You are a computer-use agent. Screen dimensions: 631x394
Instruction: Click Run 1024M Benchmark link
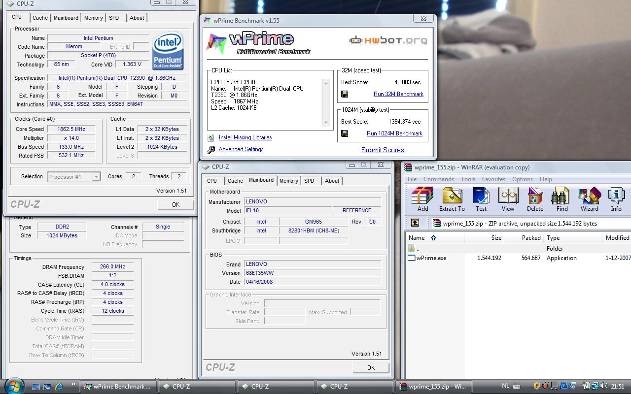coord(394,133)
